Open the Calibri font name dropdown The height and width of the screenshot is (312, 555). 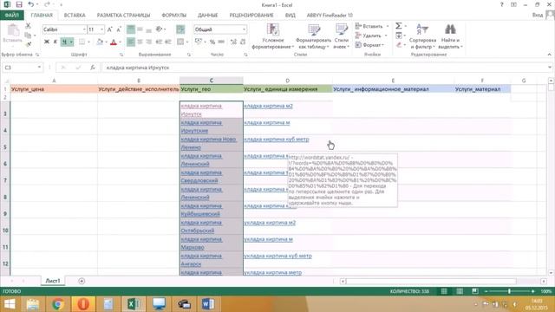click(84, 29)
